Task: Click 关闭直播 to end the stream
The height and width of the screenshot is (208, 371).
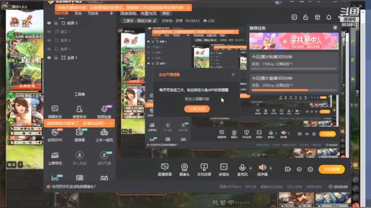Action: (331, 169)
